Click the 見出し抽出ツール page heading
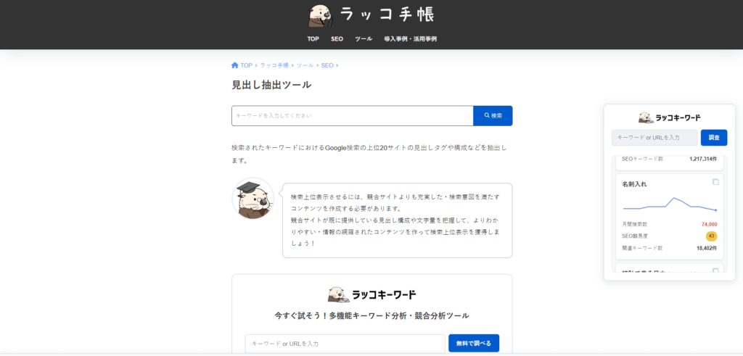Image resolution: width=743 pixels, height=356 pixels. 271,86
